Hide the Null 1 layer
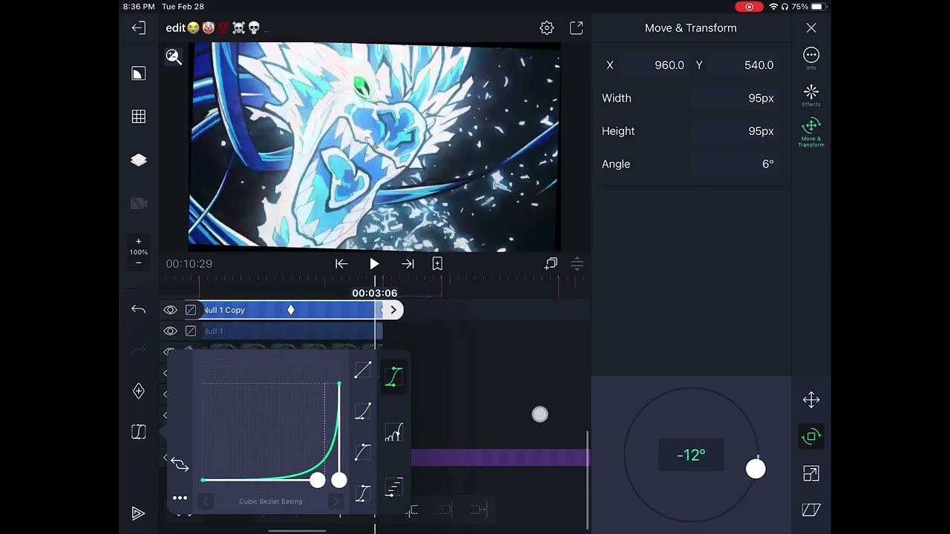Viewport: 950px width, 534px height. (x=170, y=331)
